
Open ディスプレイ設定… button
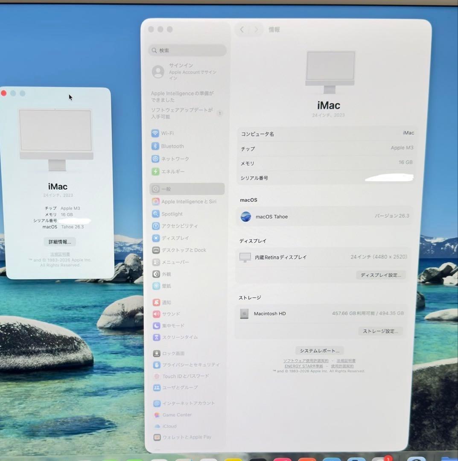pos(381,275)
